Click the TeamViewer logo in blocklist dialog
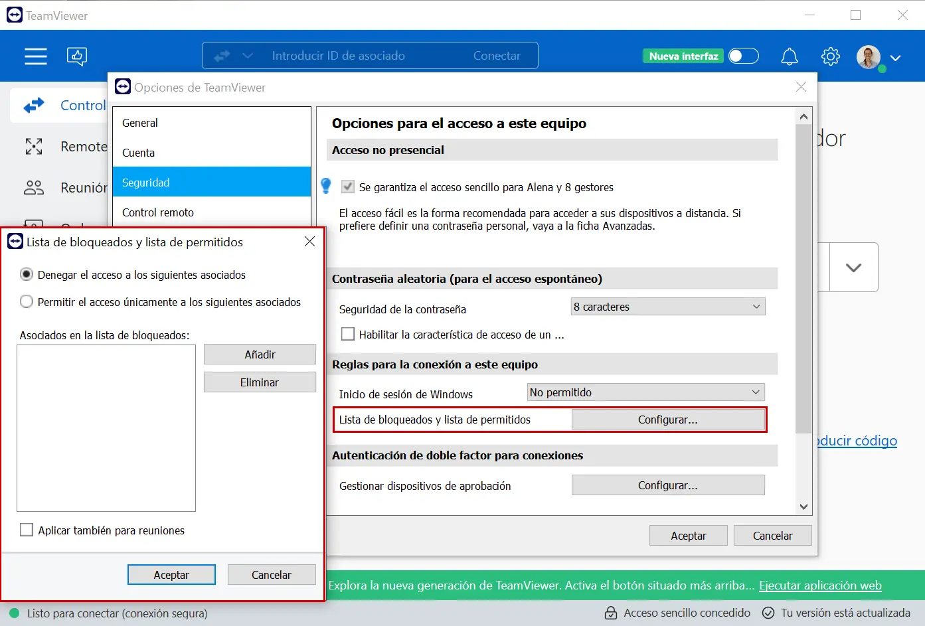Image resolution: width=925 pixels, height=626 pixels. point(15,242)
